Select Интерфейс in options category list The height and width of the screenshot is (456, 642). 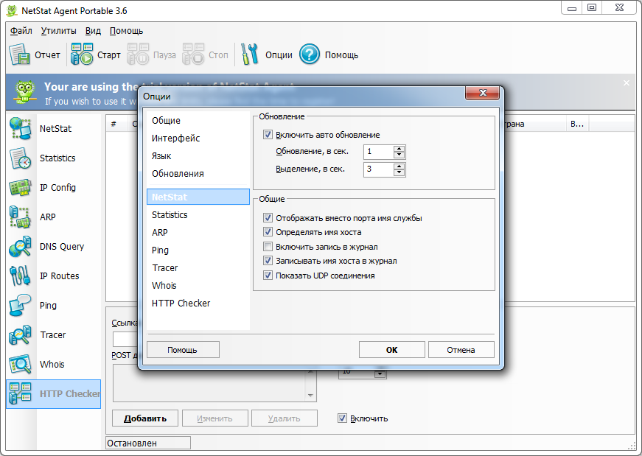point(198,138)
